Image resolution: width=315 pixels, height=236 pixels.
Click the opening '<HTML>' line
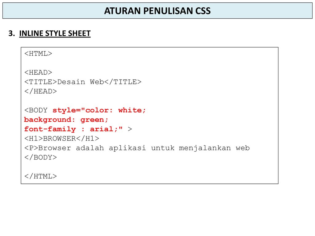point(38,53)
